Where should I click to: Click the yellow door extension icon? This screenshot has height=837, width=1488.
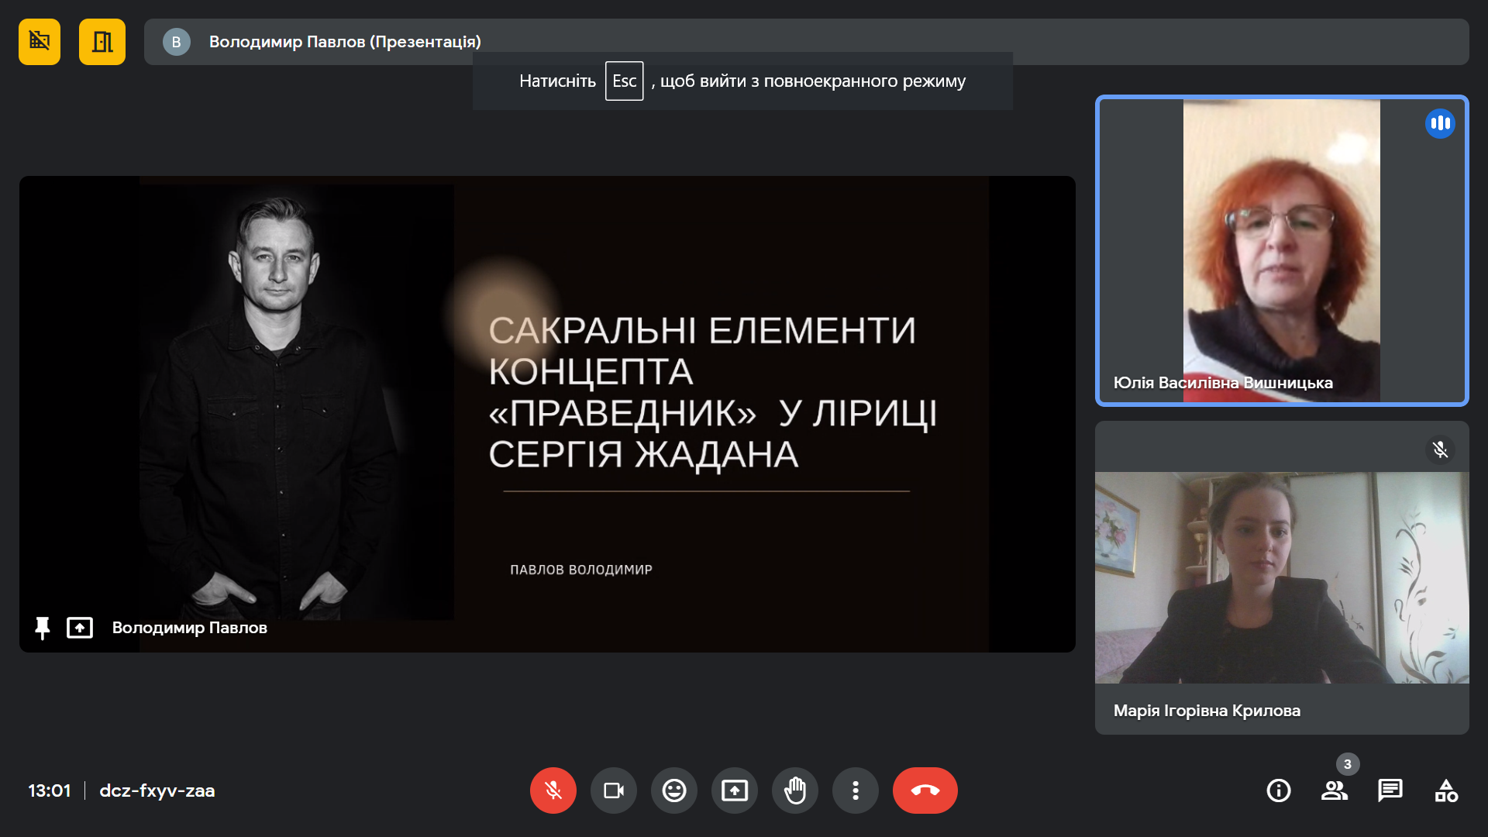tap(102, 42)
